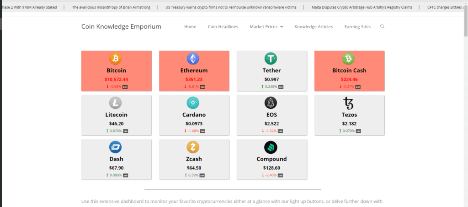
Task: Click the Tezos symbol icon
Action: click(x=348, y=103)
